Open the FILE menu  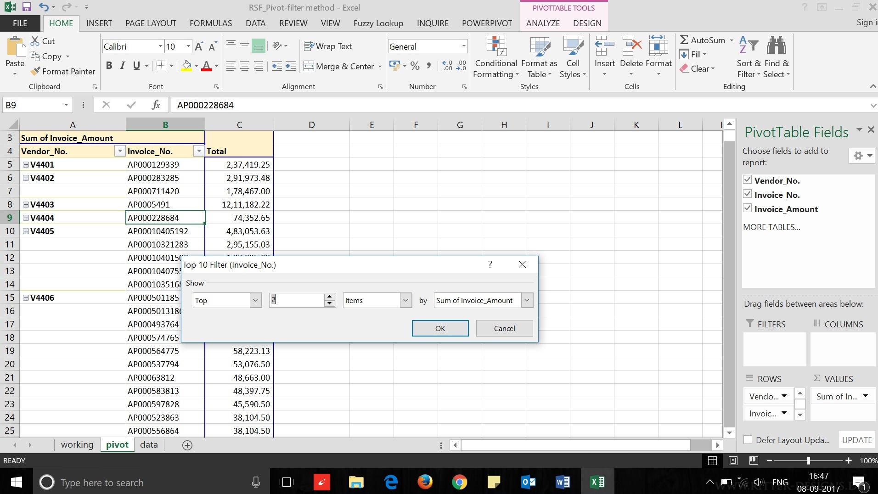pos(20,23)
